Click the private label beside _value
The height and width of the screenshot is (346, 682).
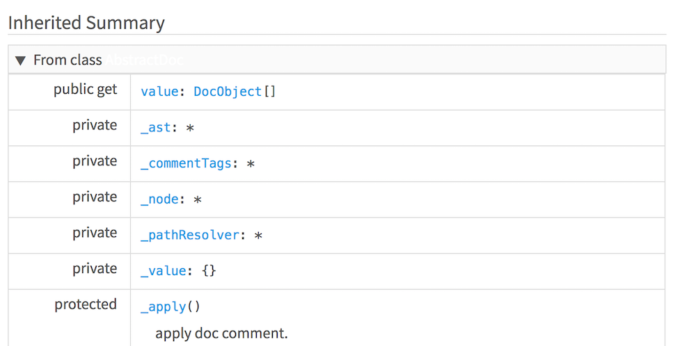(x=95, y=269)
